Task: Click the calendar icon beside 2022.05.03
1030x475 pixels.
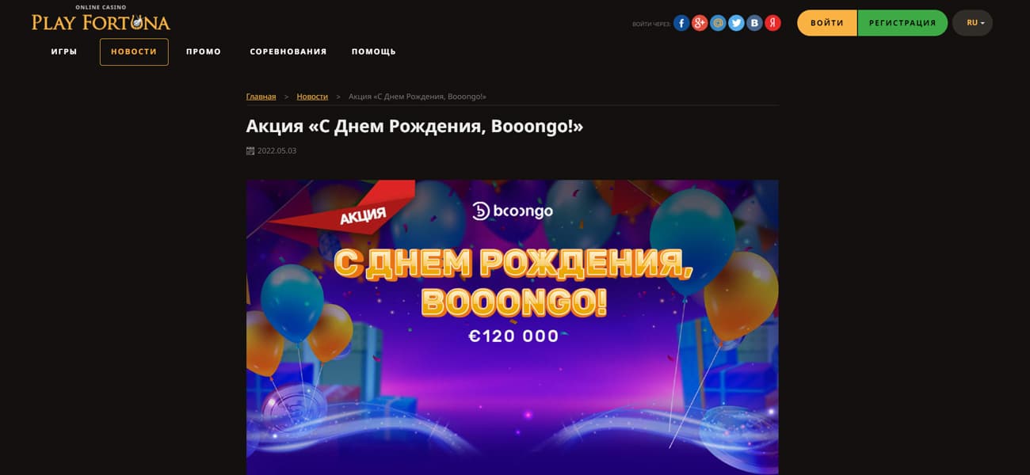Action: tap(250, 150)
